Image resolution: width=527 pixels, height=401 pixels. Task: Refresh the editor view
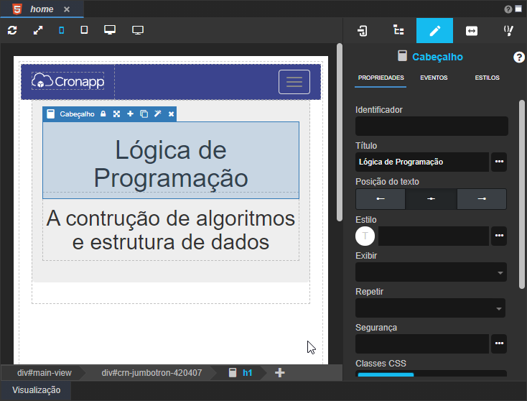click(12, 30)
